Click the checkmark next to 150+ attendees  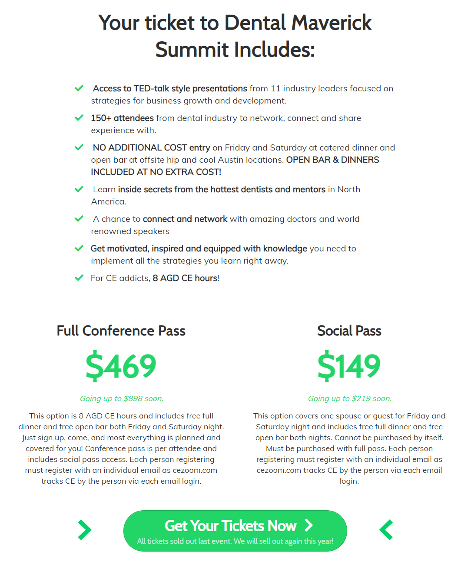(x=79, y=118)
